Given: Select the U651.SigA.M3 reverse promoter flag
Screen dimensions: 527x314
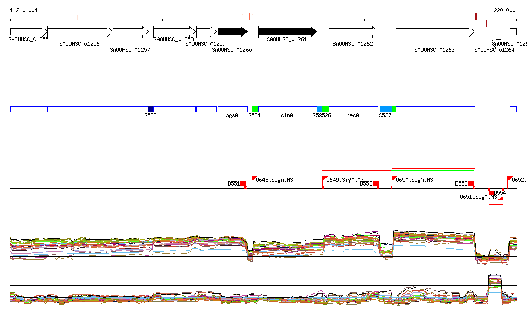Looking at the screenshot, I should [x=501, y=198].
